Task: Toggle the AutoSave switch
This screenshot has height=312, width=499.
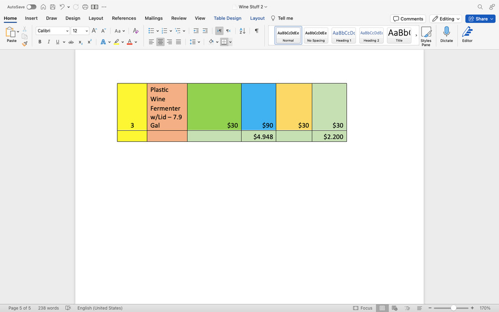Action: pos(31,7)
